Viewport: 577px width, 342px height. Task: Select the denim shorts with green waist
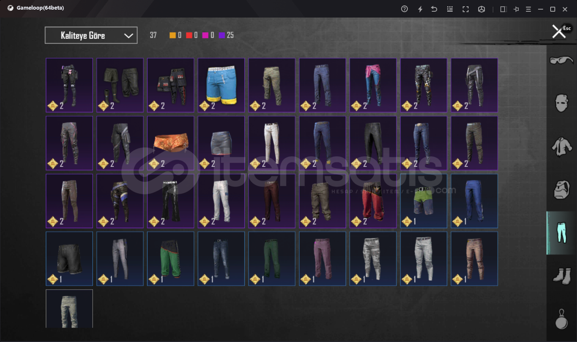click(424, 201)
